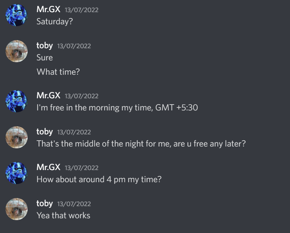
Task: Click username Mr.GX above "How about around 4 pm"
Action: pyautogui.click(x=49, y=167)
